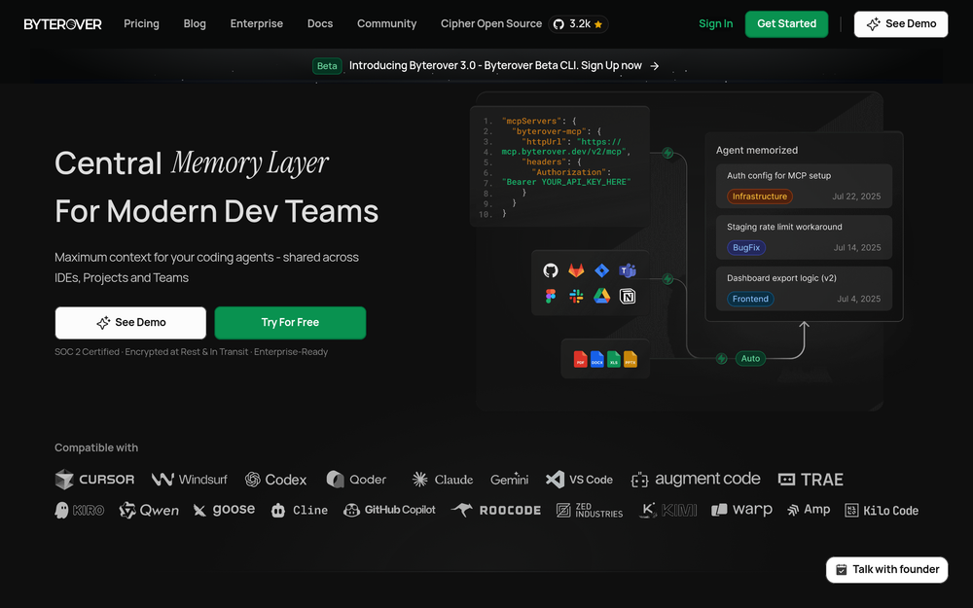Click the DOCX file icon
The width and height of the screenshot is (973, 608).
(597, 359)
